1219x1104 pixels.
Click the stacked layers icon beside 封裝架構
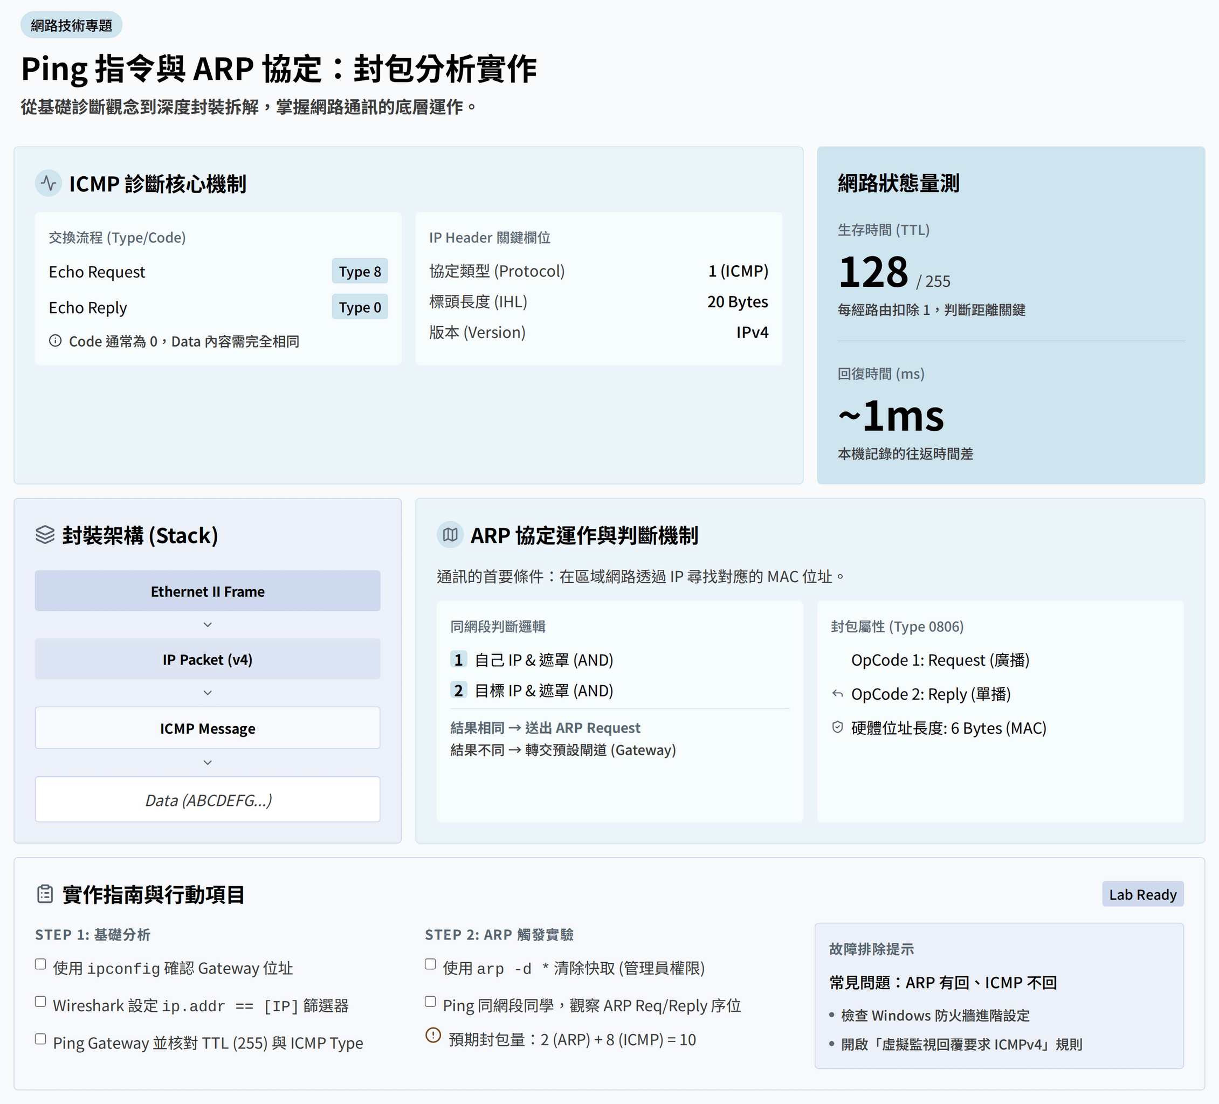45,535
